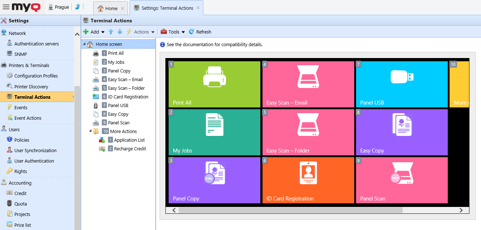Click the ID Card Registration tile icon
Screen dimensions: 481x230
[308, 172]
